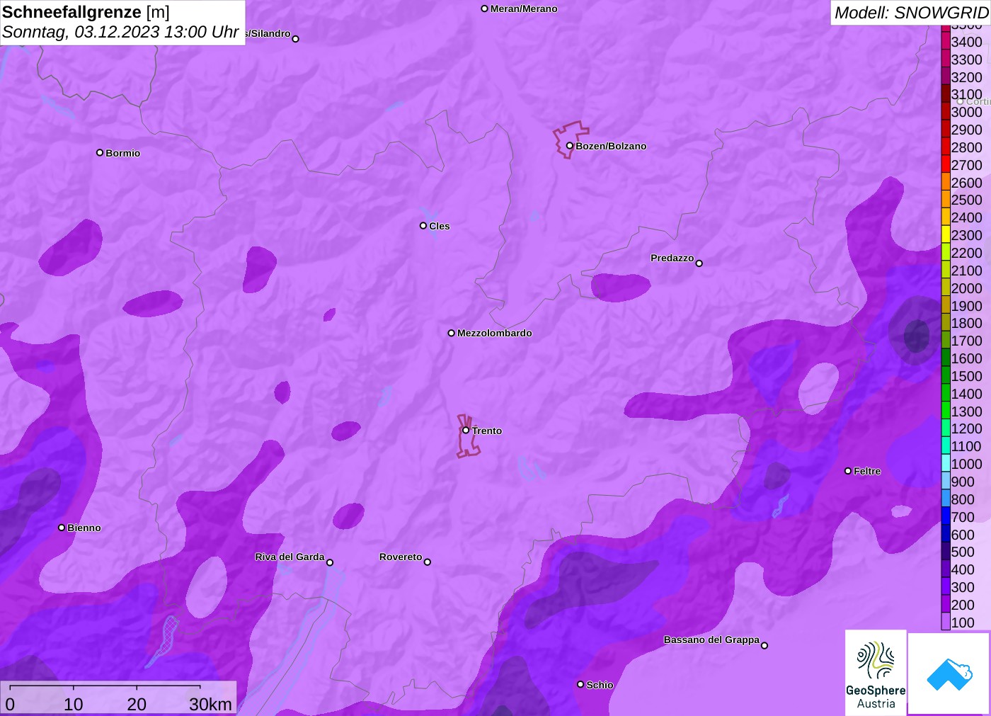Screen dimensions: 991x716
Task: Click the 2300 m yellow legend swatch
Action: (946, 235)
